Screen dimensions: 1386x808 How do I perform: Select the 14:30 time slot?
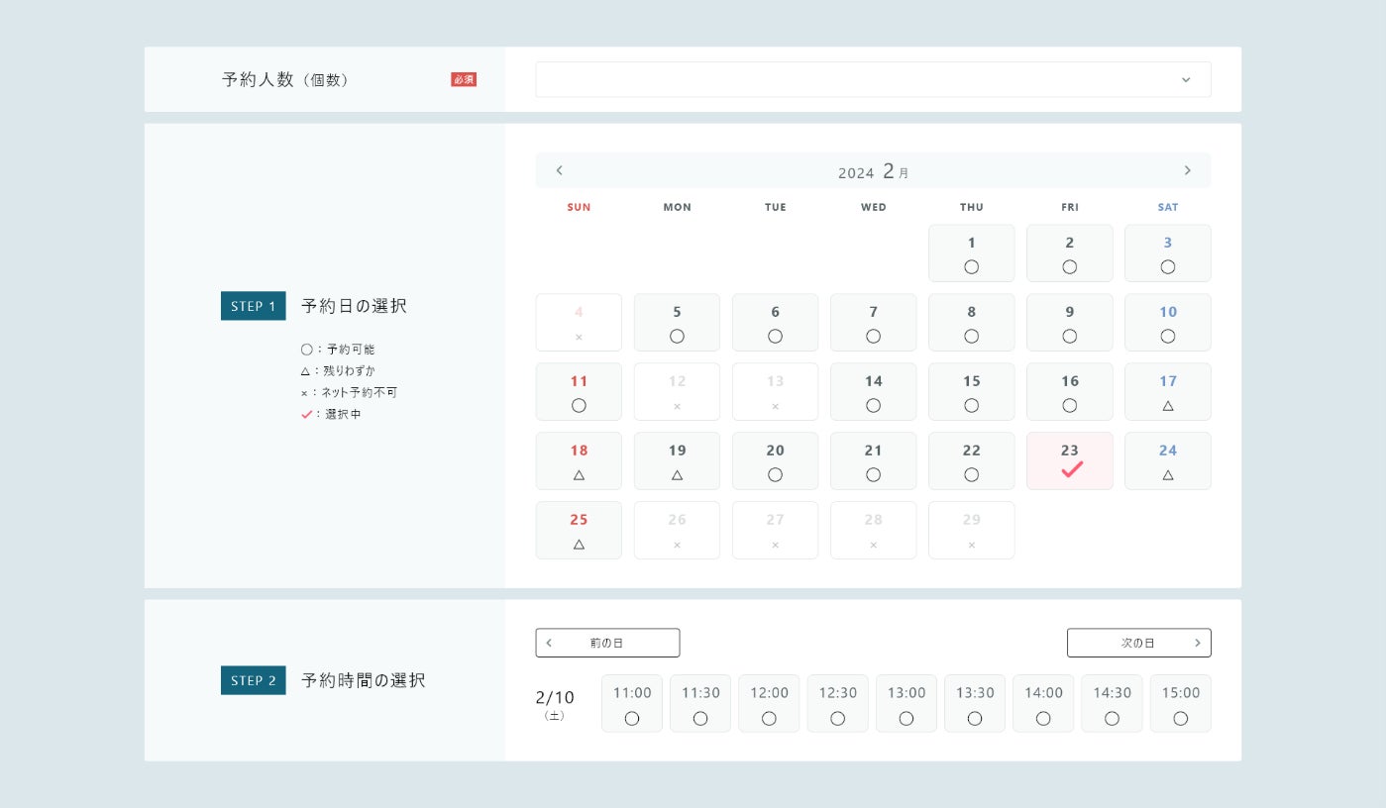click(1112, 704)
